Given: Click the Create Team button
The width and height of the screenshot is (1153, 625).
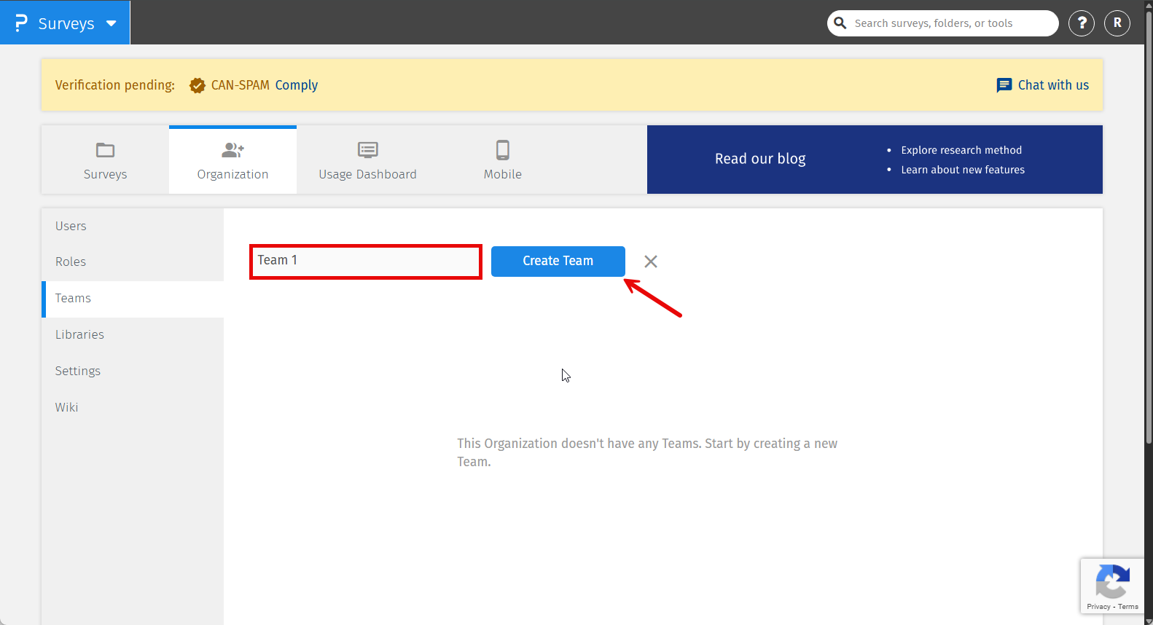Looking at the screenshot, I should point(558,262).
